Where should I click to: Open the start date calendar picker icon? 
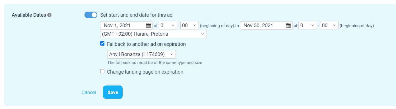tap(148, 25)
